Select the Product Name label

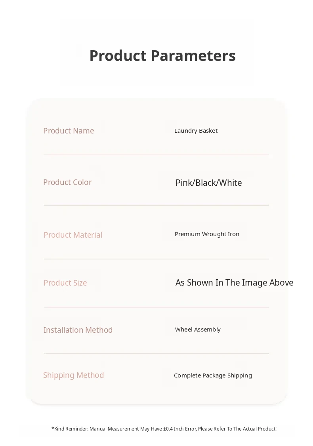tap(69, 131)
